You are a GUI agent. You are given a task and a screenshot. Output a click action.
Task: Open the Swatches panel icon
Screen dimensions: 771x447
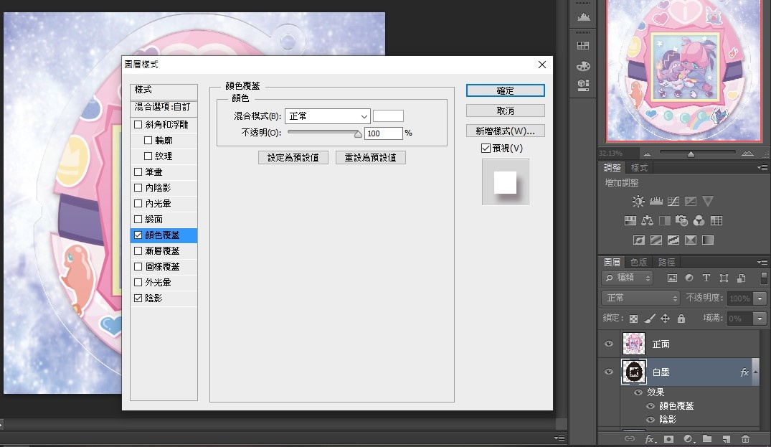click(x=583, y=46)
